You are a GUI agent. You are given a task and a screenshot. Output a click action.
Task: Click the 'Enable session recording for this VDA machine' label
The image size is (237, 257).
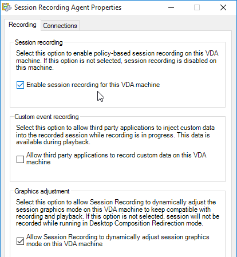coord(93,85)
